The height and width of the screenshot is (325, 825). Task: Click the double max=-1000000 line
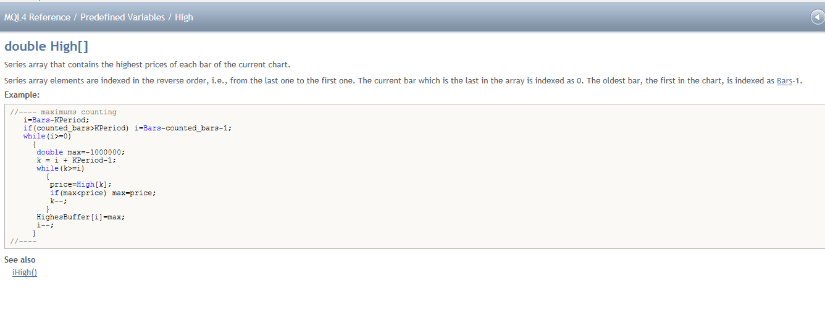tap(85, 153)
